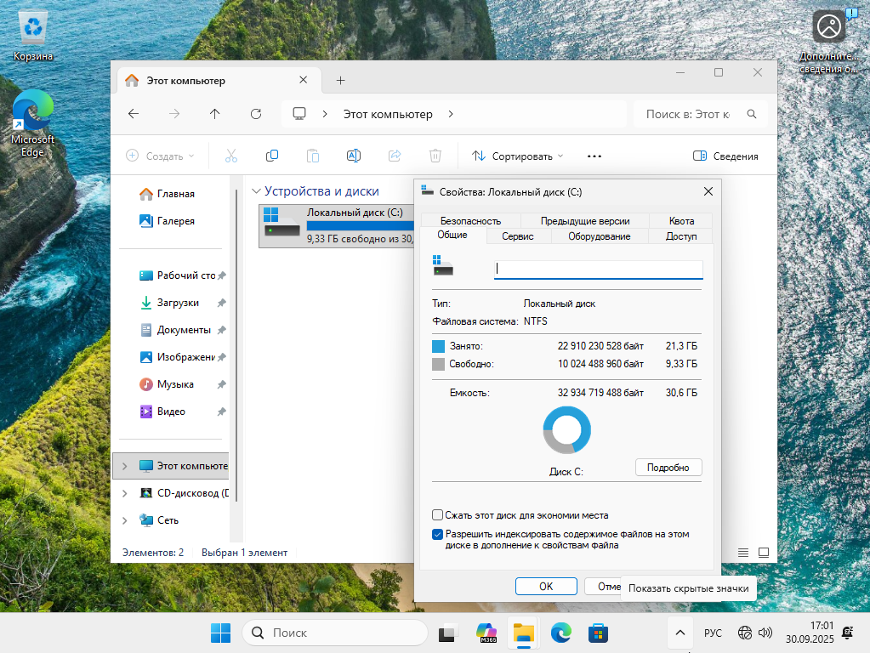Open the Сортировать sort dropdown
Image resolution: width=870 pixels, height=653 pixels.
pos(517,156)
